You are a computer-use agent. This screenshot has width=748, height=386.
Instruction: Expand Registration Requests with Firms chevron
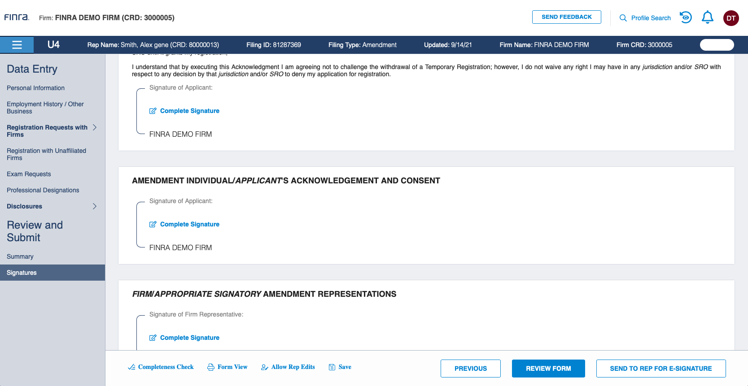pyautogui.click(x=95, y=127)
